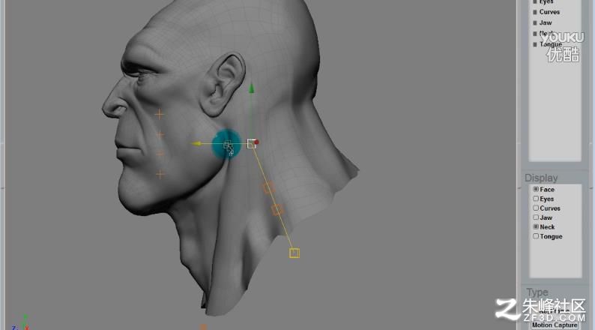Select the bottom orange cross marker near chin
The width and height of the screenshot is (595, 330).
160,175
